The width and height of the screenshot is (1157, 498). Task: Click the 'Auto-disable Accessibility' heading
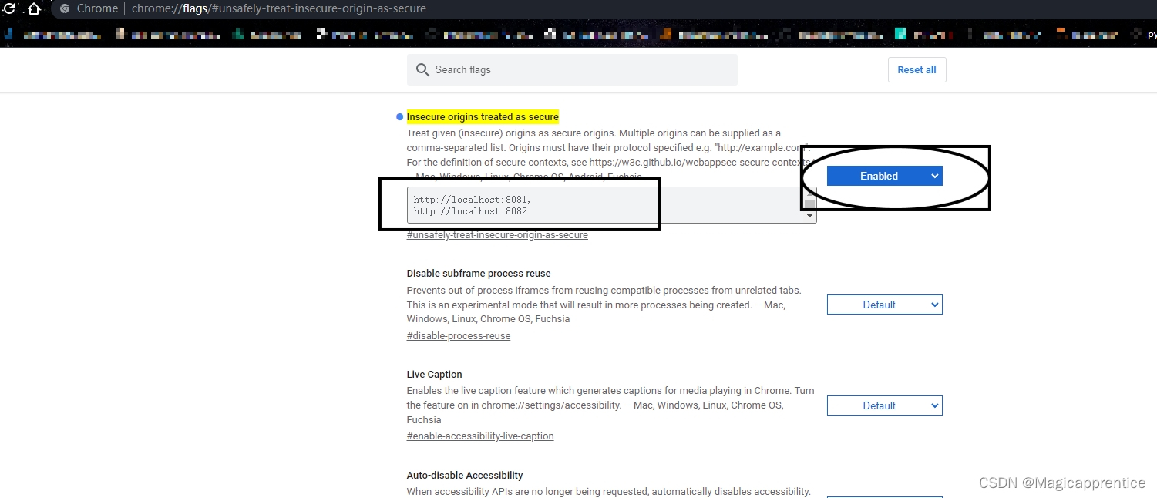click(x=465, y=476)
